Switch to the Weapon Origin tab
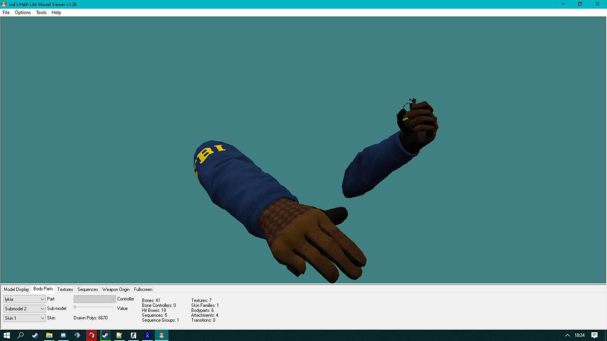607x341 pixels. (x=116, y=289)
